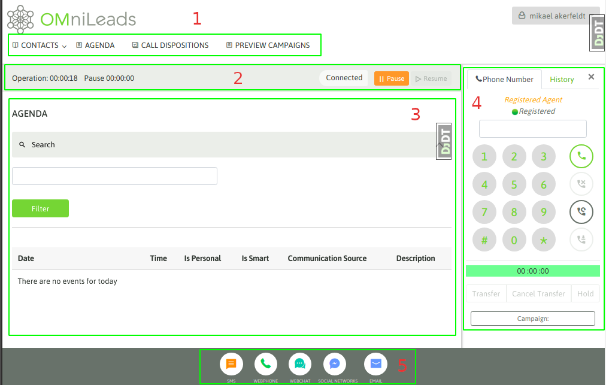Open the CALL DISPOSITIONS menu item
The width and height of the screenshot is (606, 385).
pyautogui.click(x=171, y=46)
